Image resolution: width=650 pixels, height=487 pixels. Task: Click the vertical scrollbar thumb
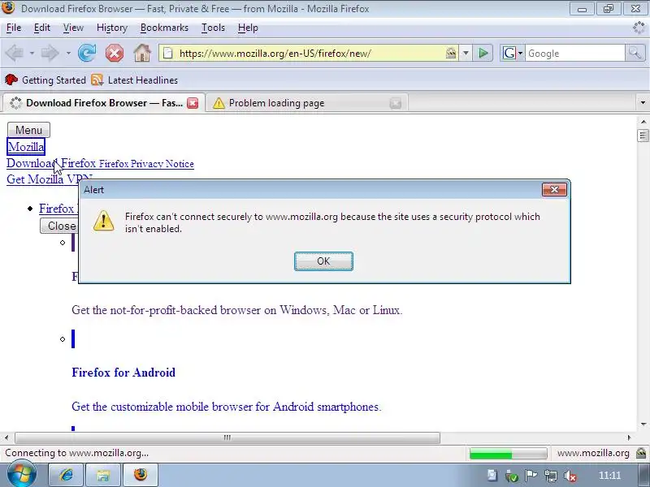pyautogui.click(x=643, y=136)
